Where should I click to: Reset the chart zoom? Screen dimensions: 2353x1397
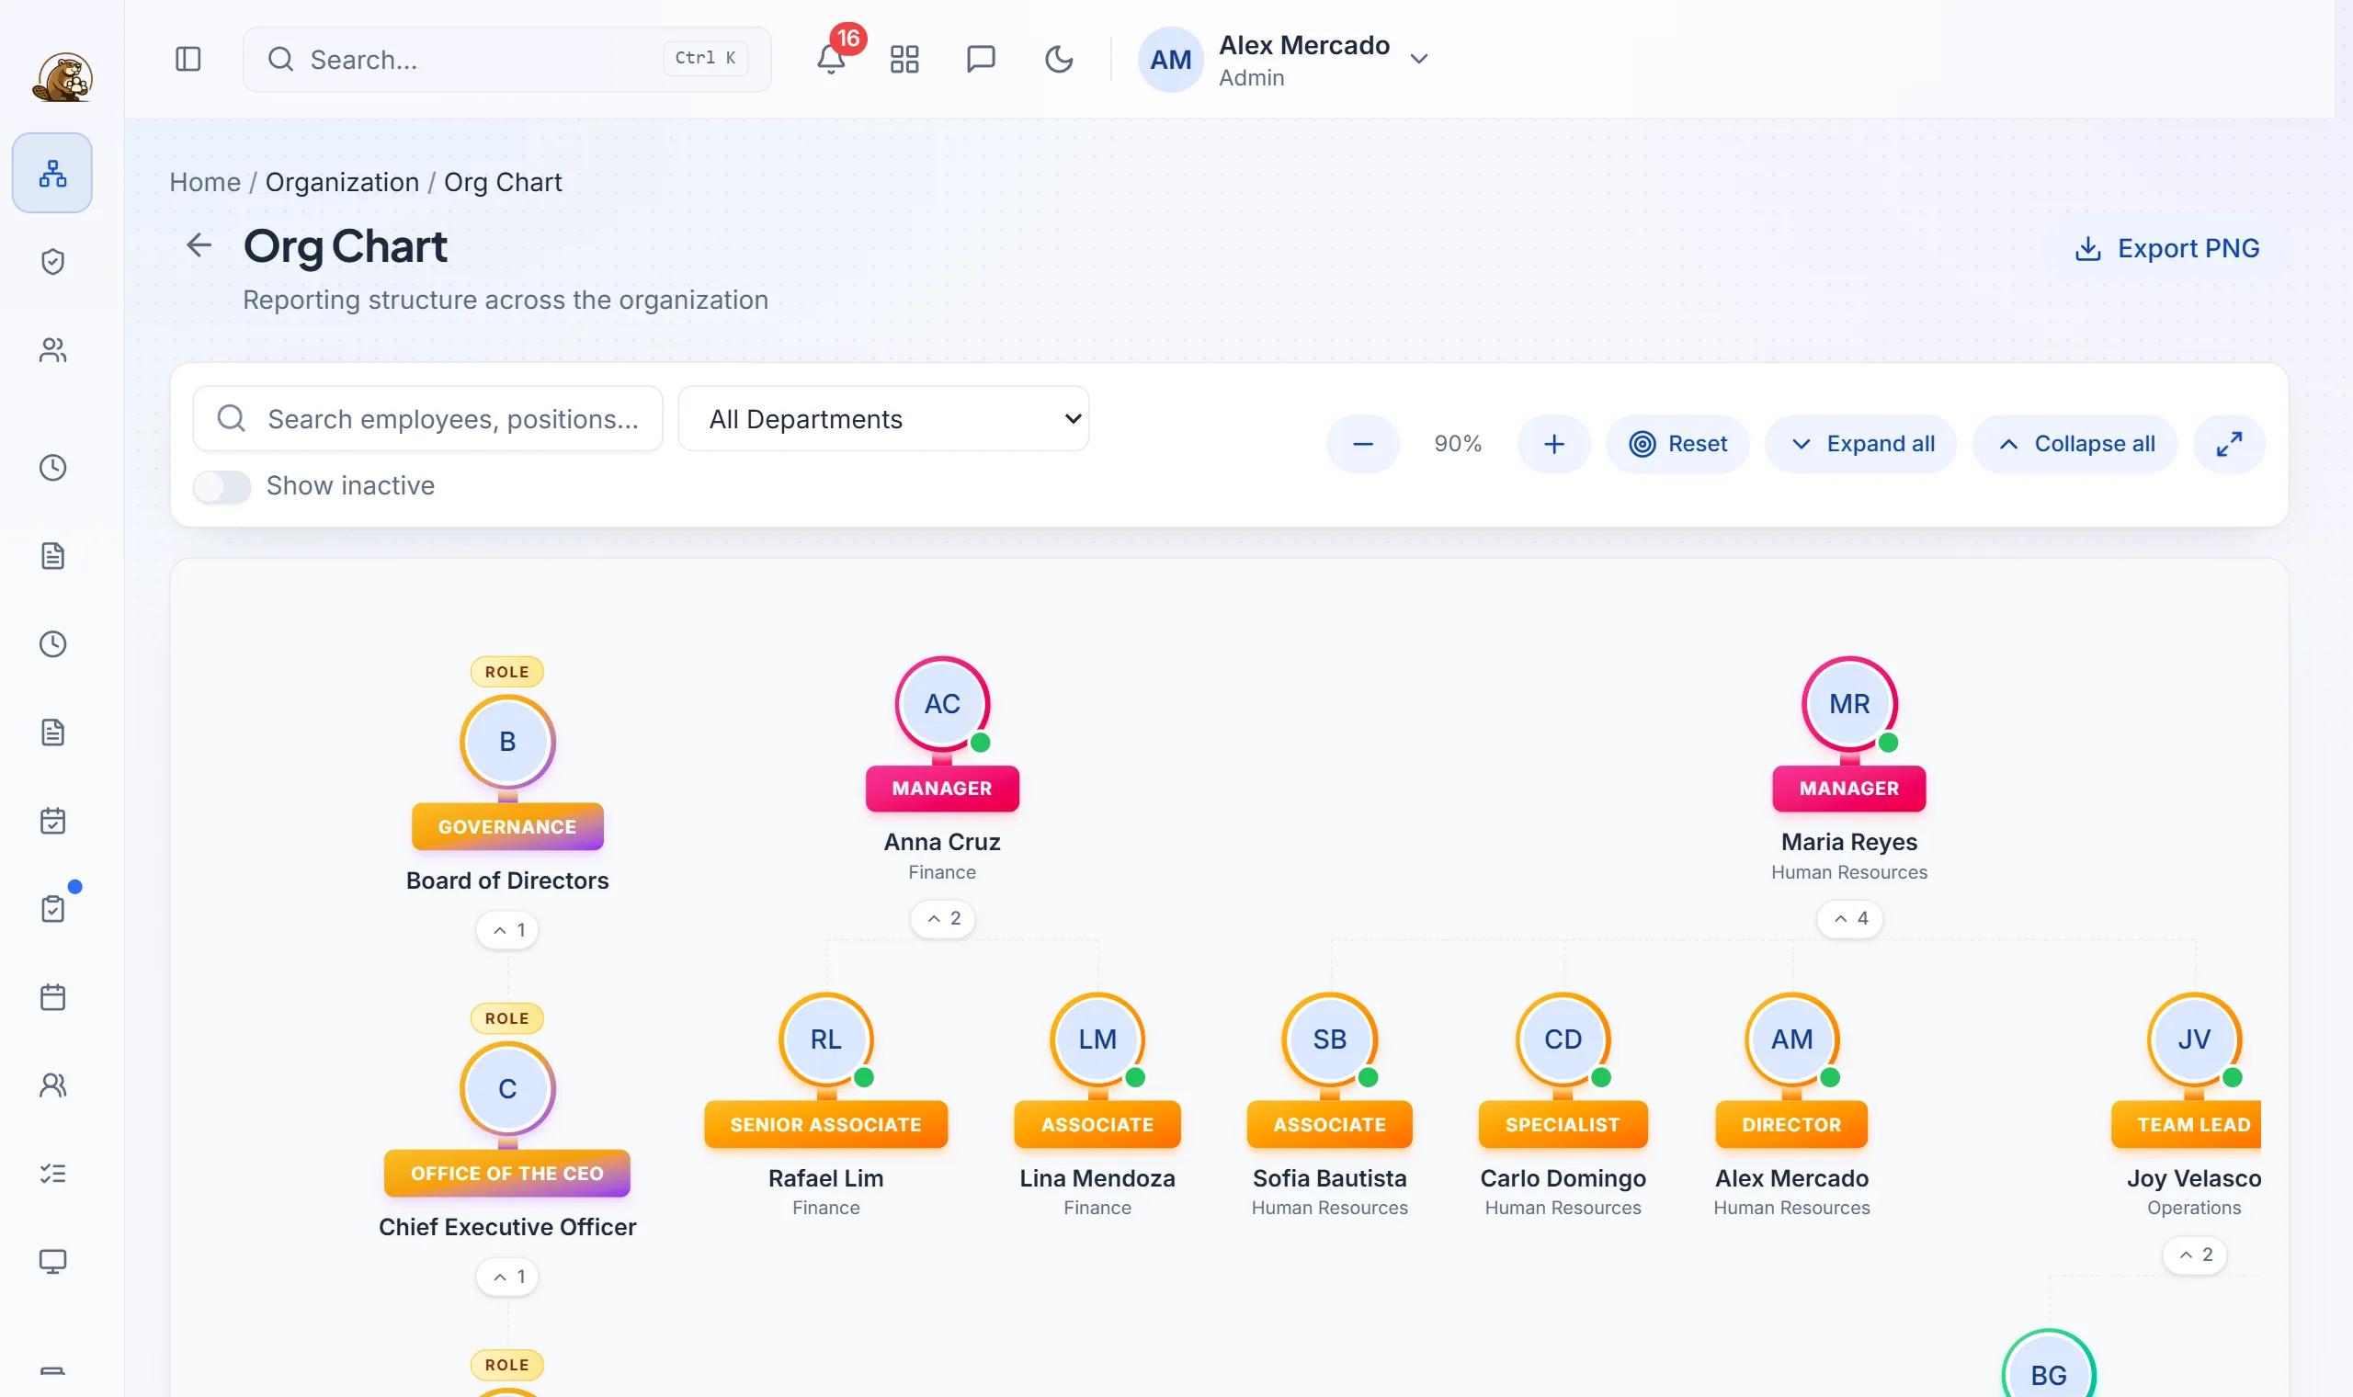1678,443
